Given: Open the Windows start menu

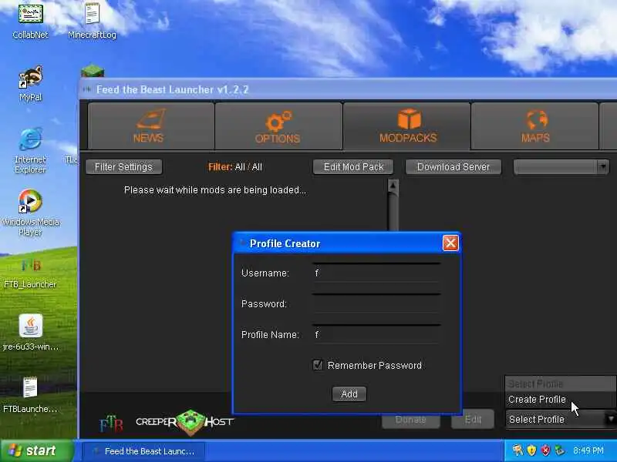Looking at the screenshot, I should pos(36,450).
